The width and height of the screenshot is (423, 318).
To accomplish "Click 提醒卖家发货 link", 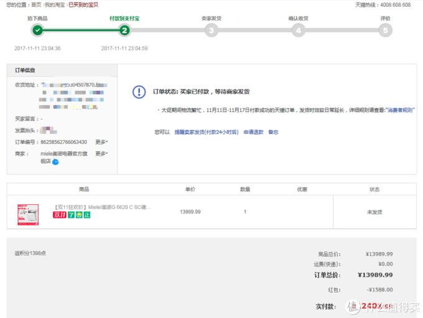I will [207, 132].
